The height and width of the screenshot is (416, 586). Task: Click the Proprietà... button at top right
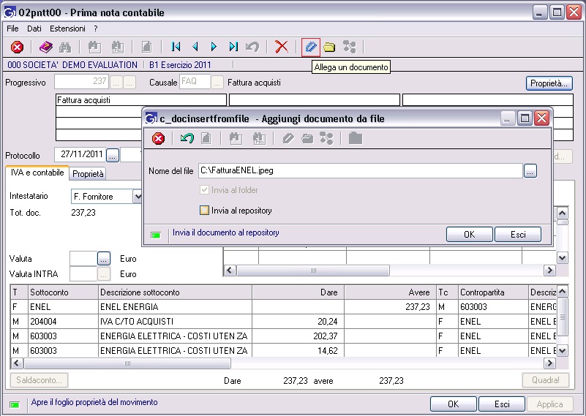[549, 83]
